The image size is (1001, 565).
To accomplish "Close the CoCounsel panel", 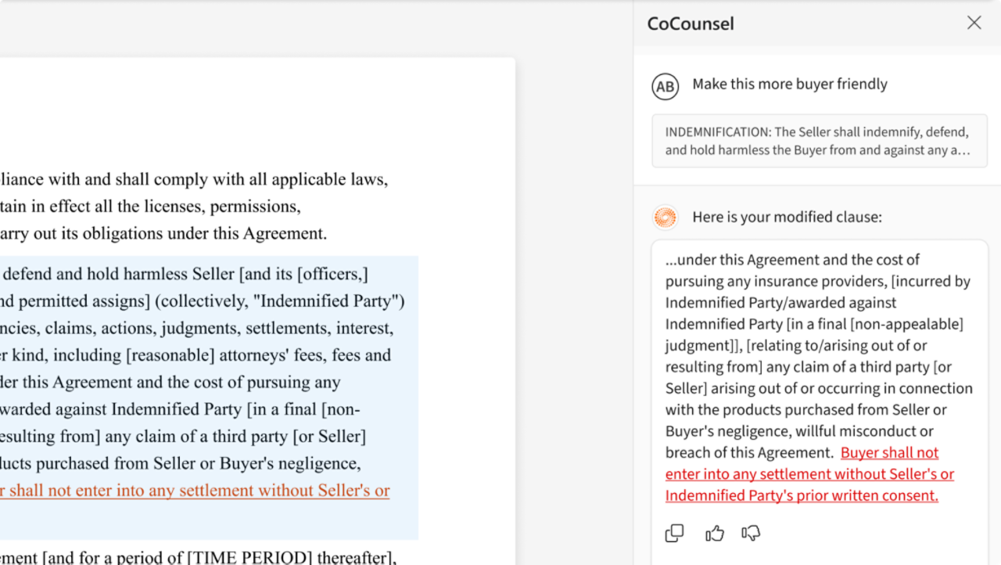I will [x=974, y=23].
